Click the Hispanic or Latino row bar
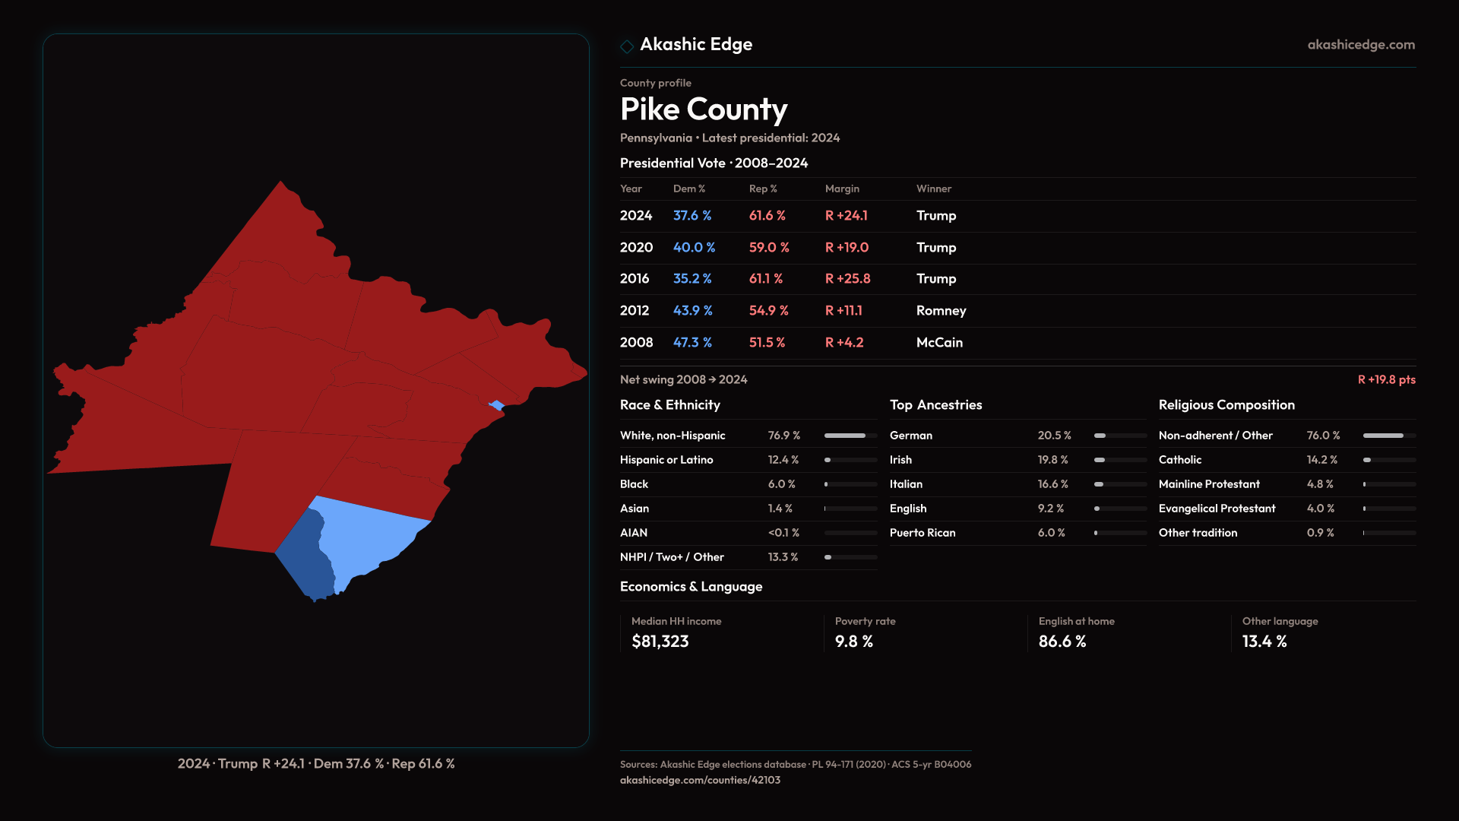 (850, 460)
